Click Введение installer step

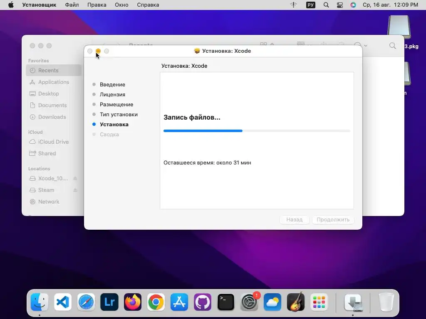tap(112, 85)
